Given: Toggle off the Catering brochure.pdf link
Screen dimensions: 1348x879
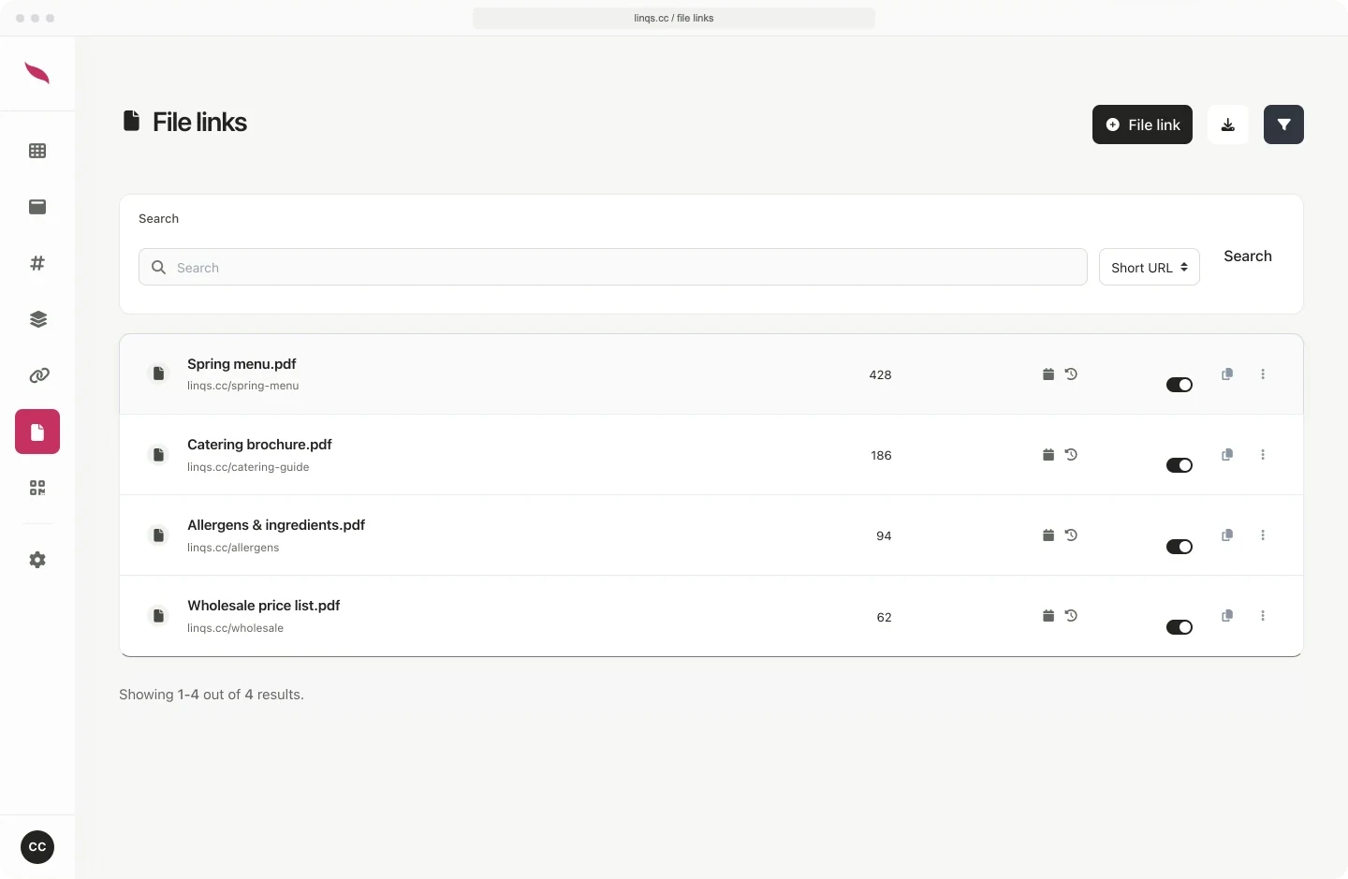Looking at the screenshot, I should [1179, 465].
